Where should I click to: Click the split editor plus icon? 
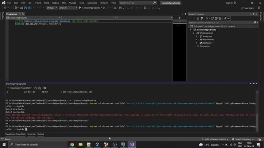(x=180, y=18)
